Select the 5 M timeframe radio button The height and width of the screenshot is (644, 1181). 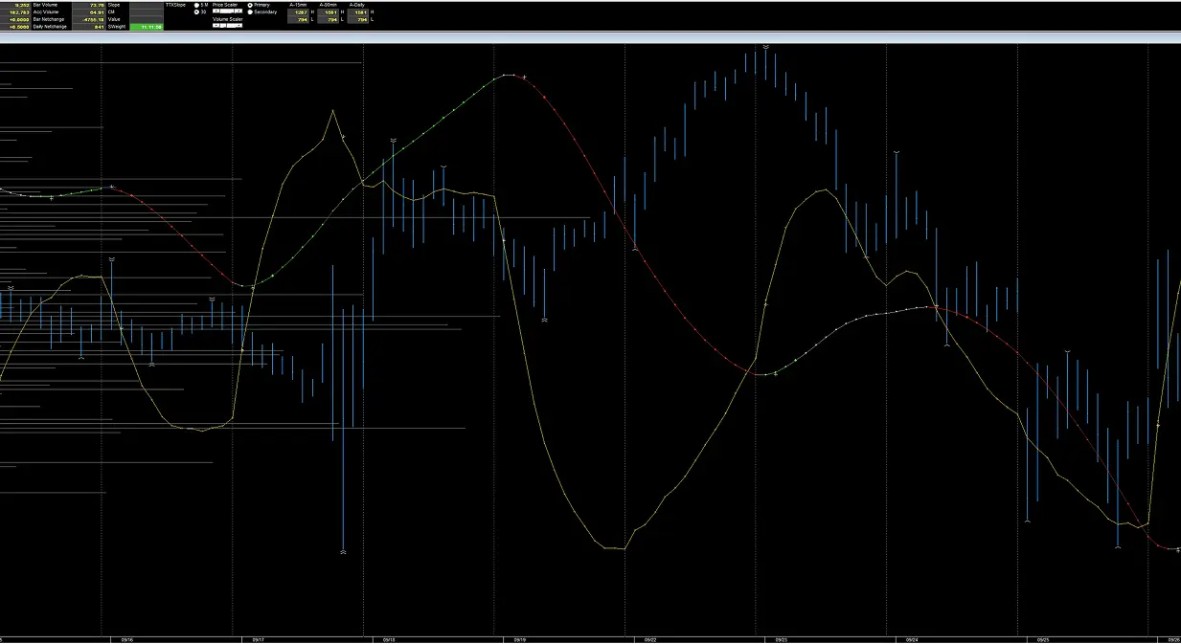(196, 5)
